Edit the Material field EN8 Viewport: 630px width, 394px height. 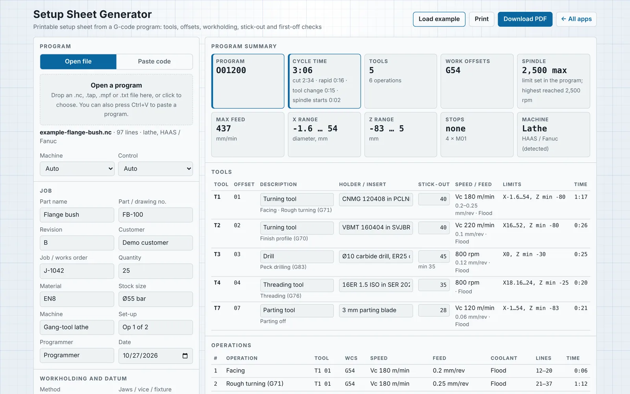coord(77,299)
